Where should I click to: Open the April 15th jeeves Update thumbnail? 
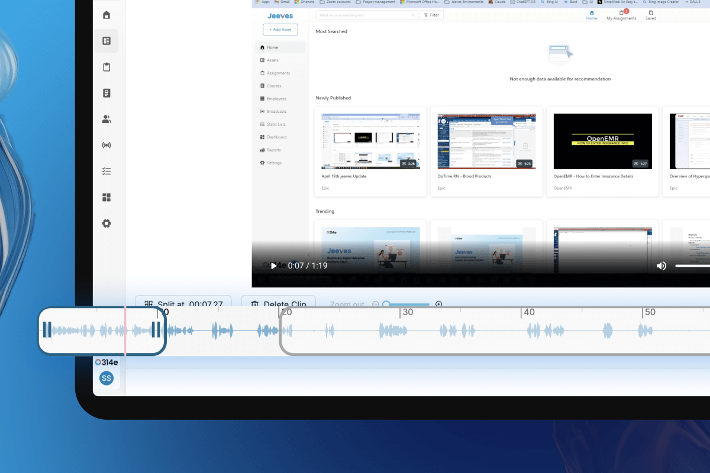click(x=370, y=141)
